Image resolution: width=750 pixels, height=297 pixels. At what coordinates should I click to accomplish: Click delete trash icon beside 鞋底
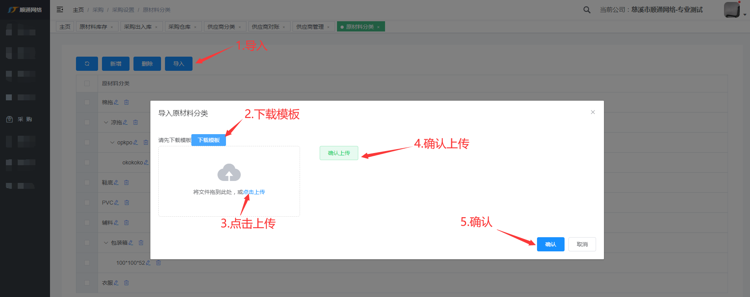pos(126,183)
